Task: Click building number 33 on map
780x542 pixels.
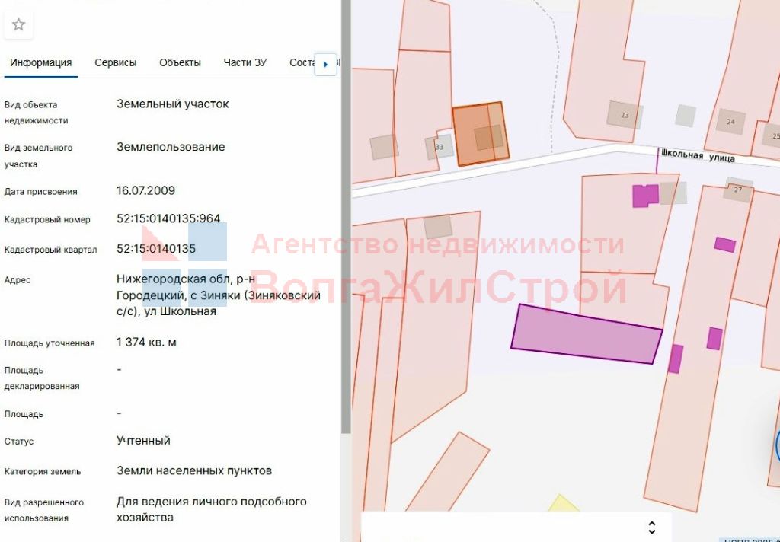Action: tap(440, 147)
